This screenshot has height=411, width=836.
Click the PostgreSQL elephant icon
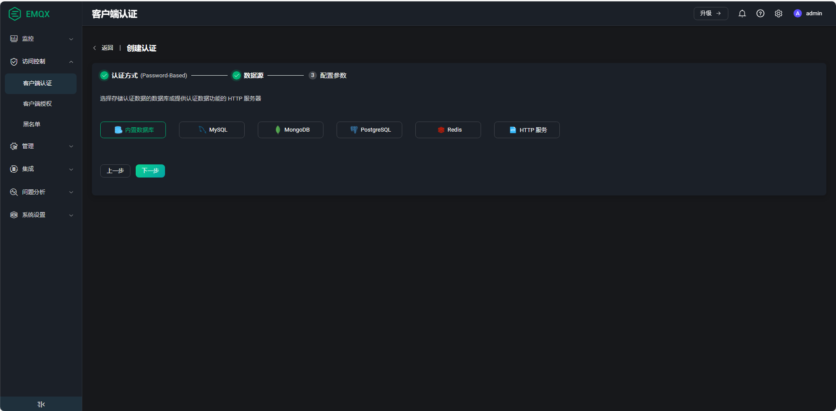pyautogui.click(x=354, y=130)
